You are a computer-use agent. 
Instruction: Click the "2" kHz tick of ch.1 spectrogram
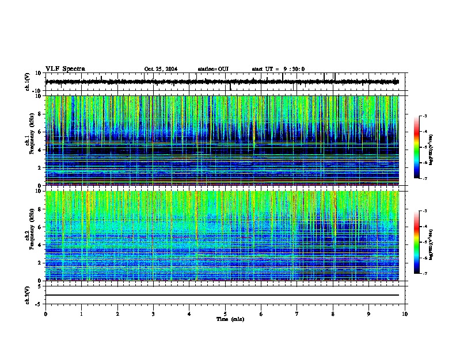pyautogui.click(x=40, y=167)
